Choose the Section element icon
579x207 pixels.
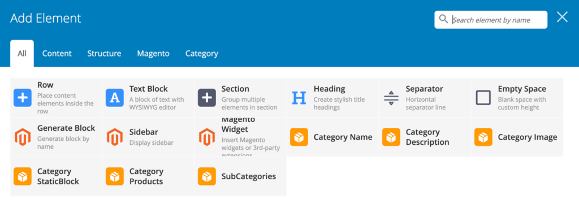point(207,98)
